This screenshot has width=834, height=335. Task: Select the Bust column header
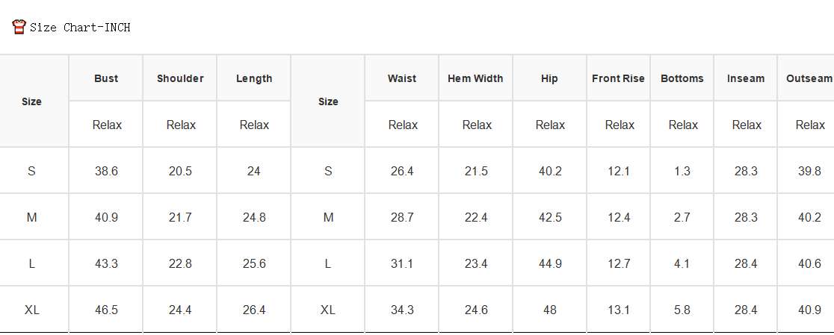point(106,78)
